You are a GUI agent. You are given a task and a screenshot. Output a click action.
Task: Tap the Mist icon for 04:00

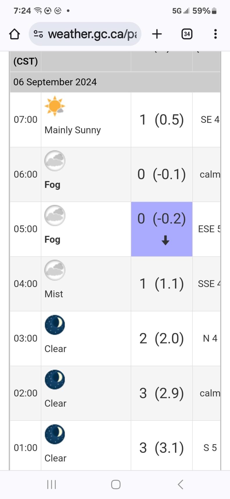tap(55, 270)
